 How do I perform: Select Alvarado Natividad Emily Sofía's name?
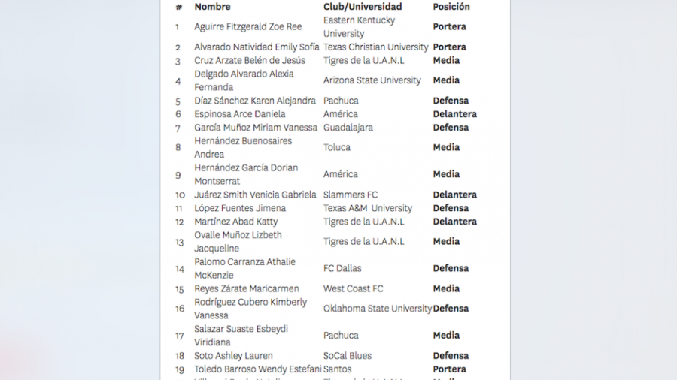[x=257, y=47]
